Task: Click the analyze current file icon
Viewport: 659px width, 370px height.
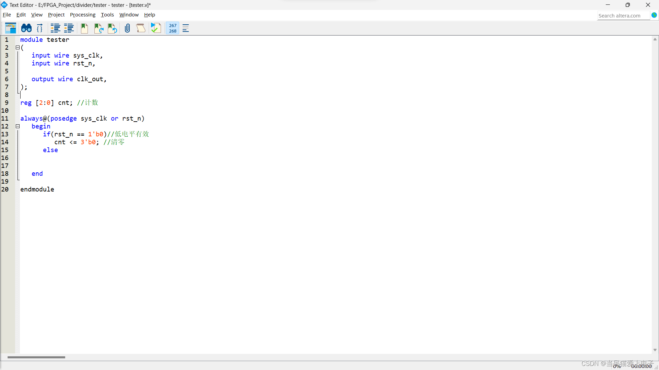Action: (x=156, y=28)
